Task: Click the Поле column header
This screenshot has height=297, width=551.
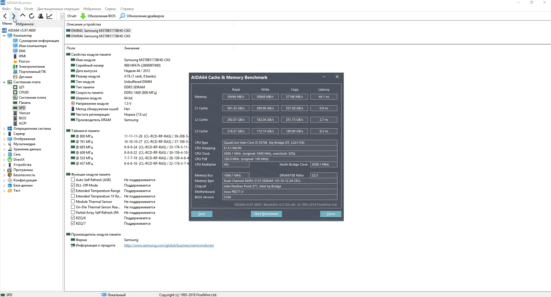Action: [x=94, y=48]
